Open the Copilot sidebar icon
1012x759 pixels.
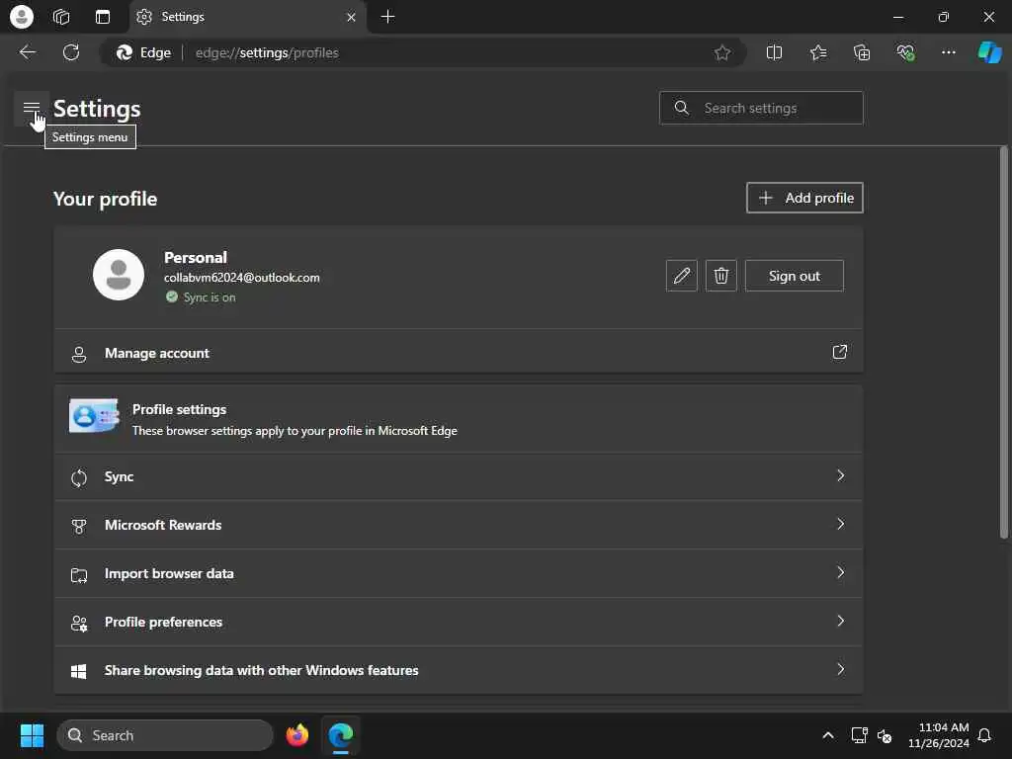(x=989, y=53)
